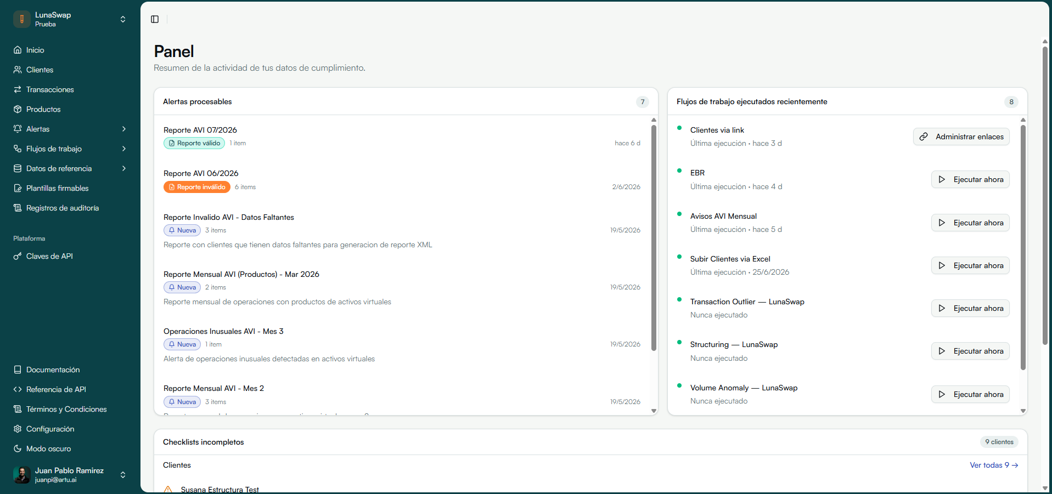Click the Plantillas firmables icon
This screenshot has height=494, width=1052.
(x=18, y=188)
